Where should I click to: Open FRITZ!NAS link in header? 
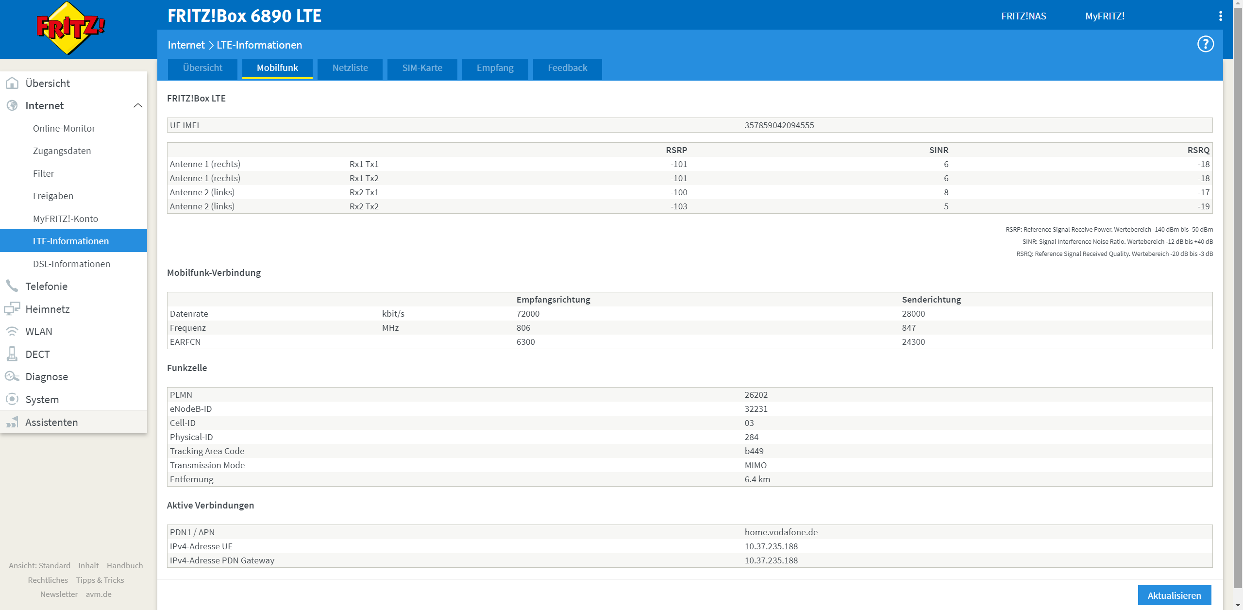click(1024, 16)
